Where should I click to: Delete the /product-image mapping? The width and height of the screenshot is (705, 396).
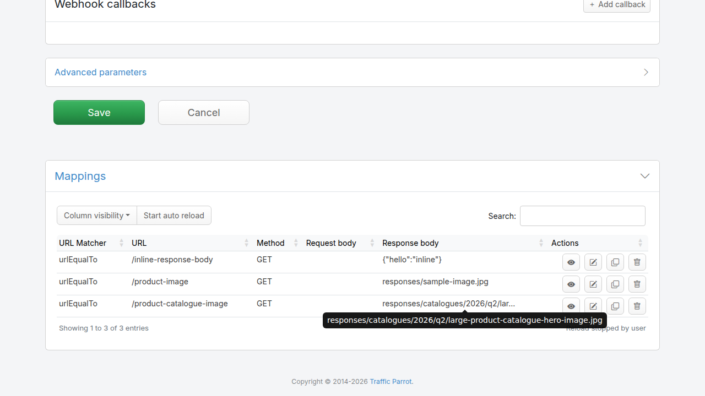coord(637,284)
